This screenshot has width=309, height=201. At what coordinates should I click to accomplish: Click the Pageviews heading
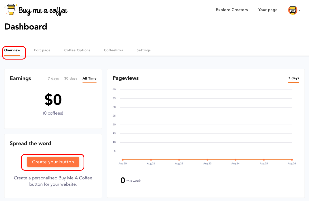point(125,78)
